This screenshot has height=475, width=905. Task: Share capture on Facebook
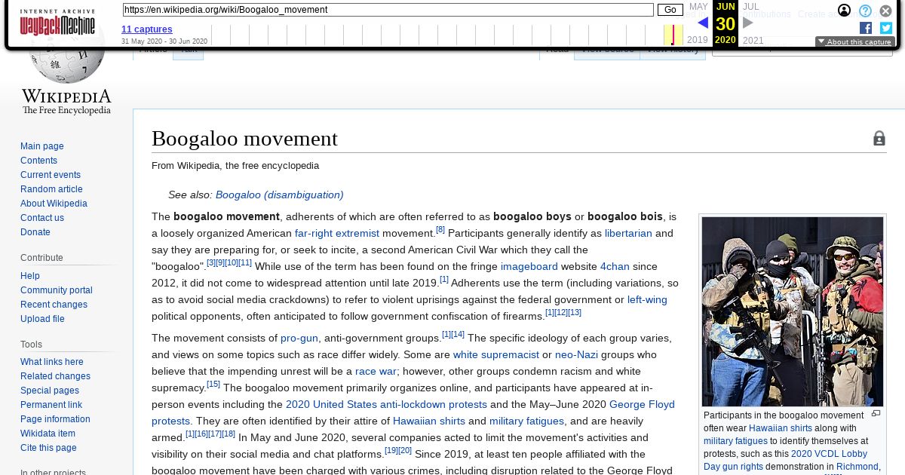(866, 28)
